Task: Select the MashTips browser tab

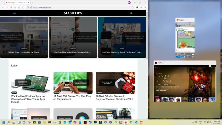Action: pos(17,3)
